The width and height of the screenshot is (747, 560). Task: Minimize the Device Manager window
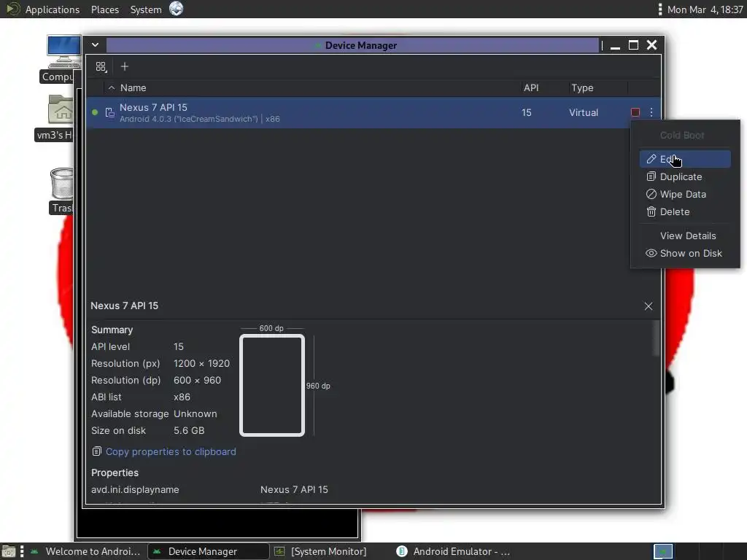tap(615, 46)
